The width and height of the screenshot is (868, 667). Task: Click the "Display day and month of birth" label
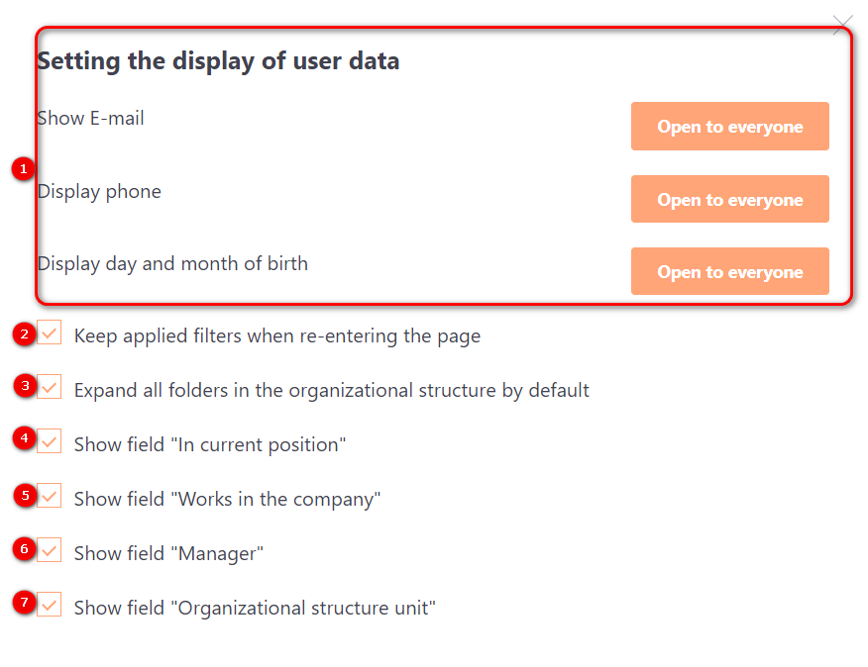point(172,263)
